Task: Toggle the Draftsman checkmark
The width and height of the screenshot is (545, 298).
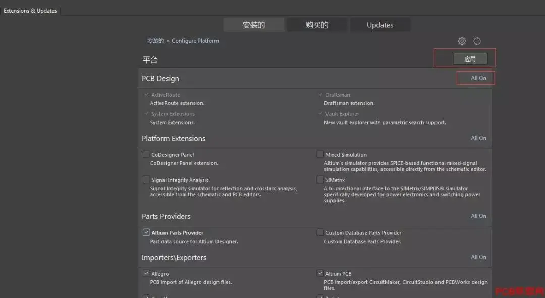Action: [320, 94]
